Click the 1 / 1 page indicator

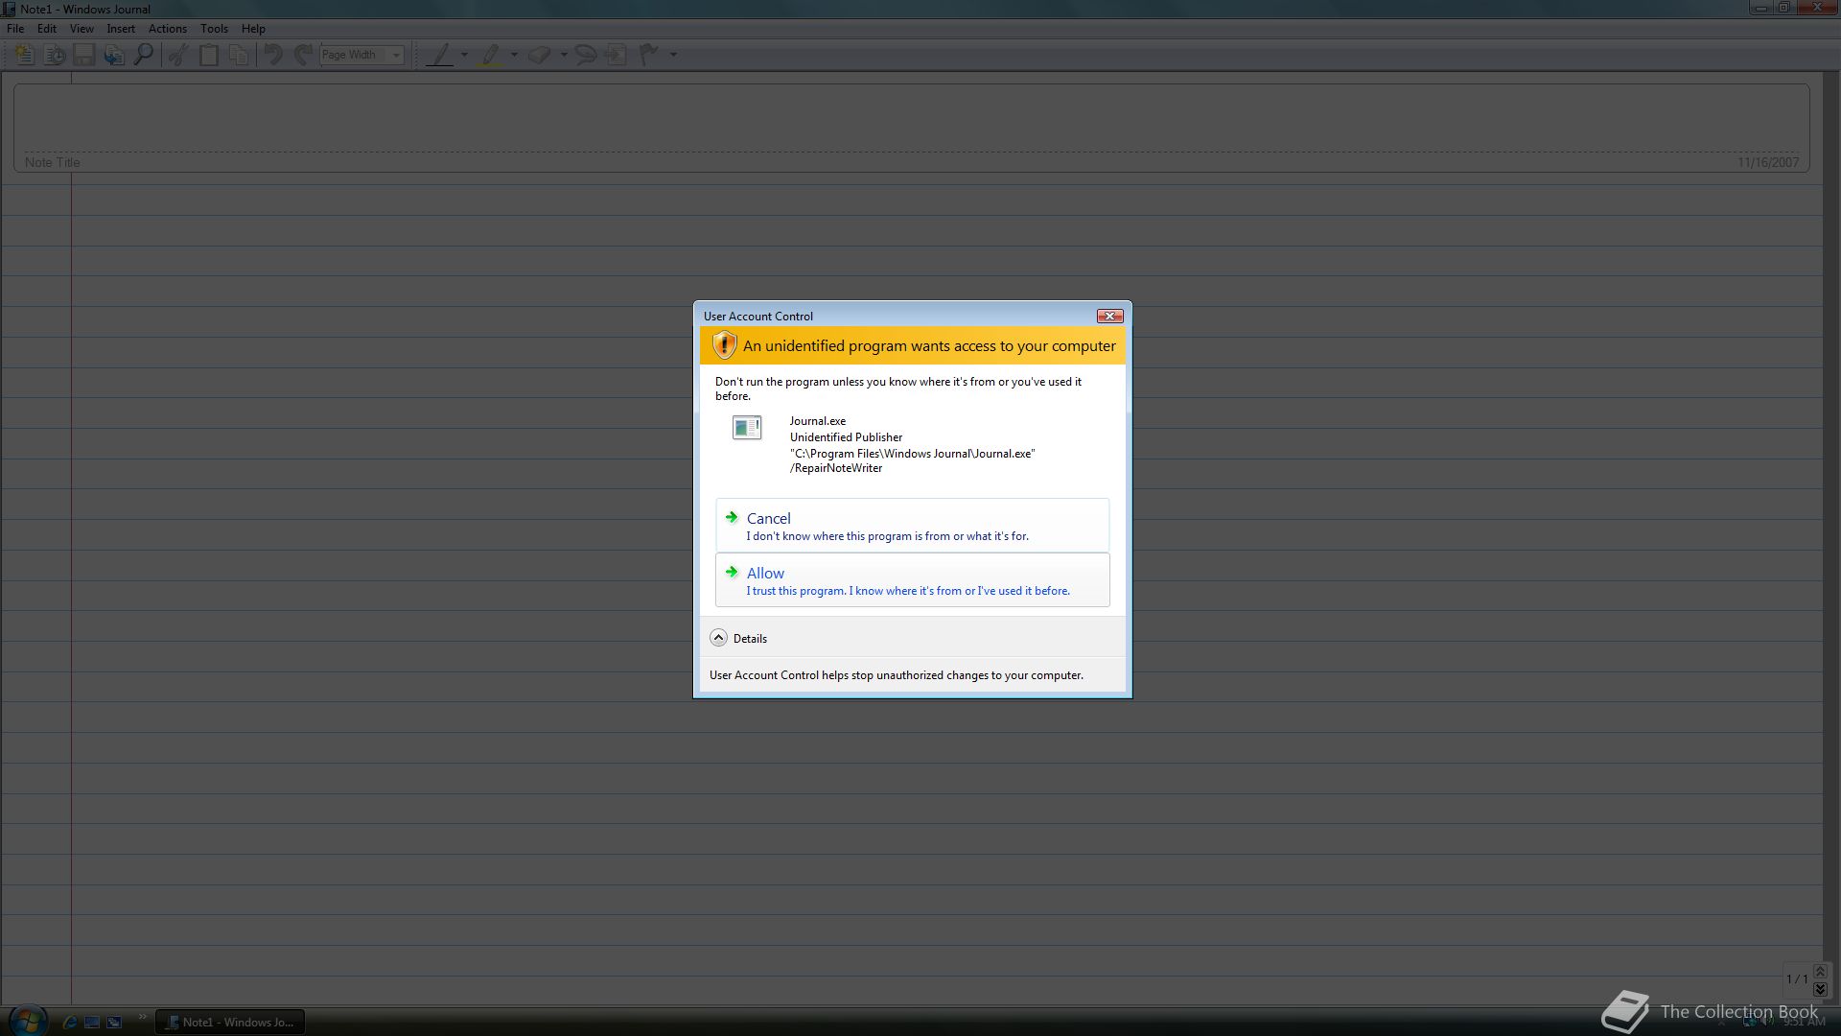(1797, 979)
